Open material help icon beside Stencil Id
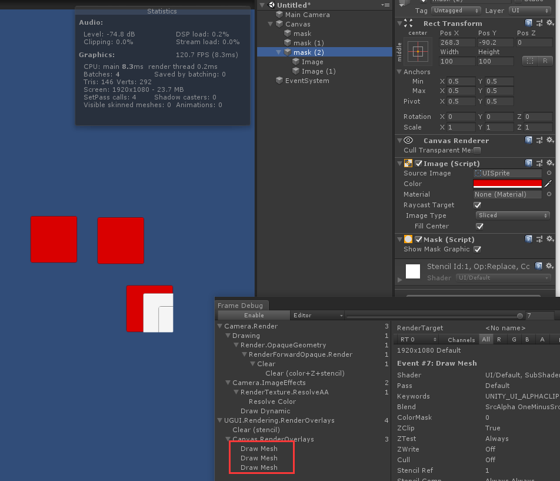560x481 pixels. coord(539,266)
